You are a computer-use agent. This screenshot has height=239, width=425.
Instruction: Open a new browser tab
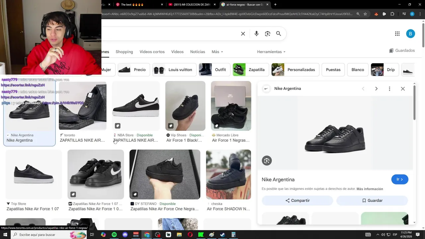(275, 5)
